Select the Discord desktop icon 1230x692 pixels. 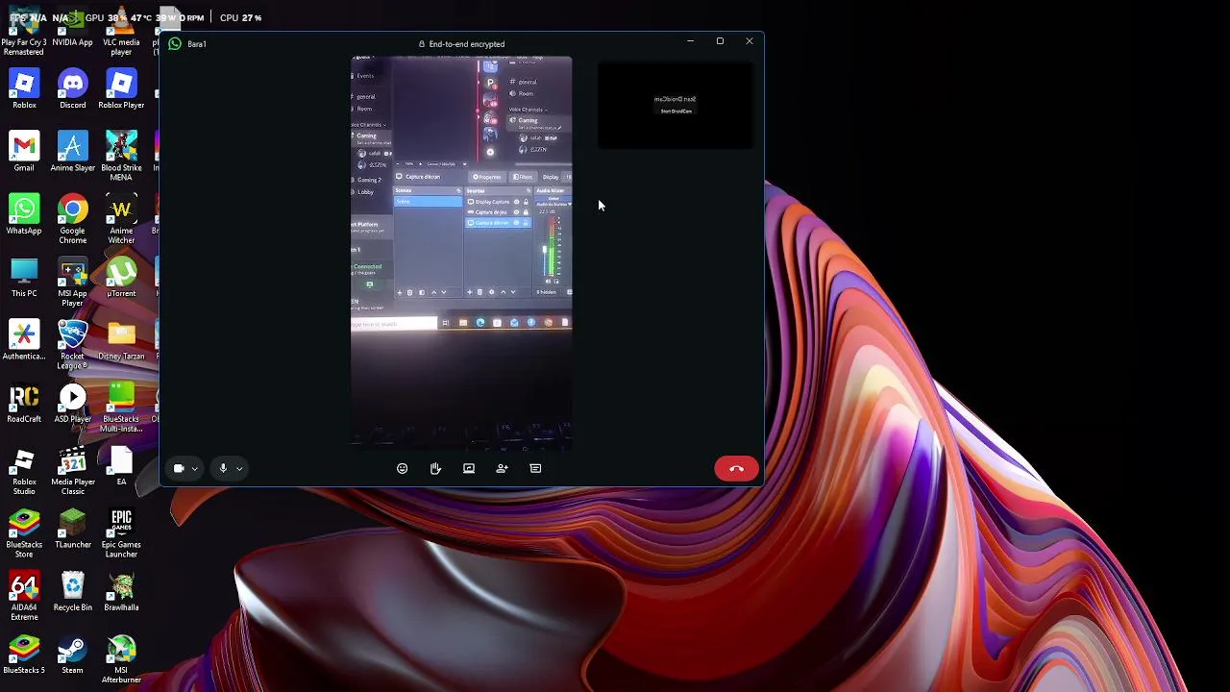[x=72, y=89]
